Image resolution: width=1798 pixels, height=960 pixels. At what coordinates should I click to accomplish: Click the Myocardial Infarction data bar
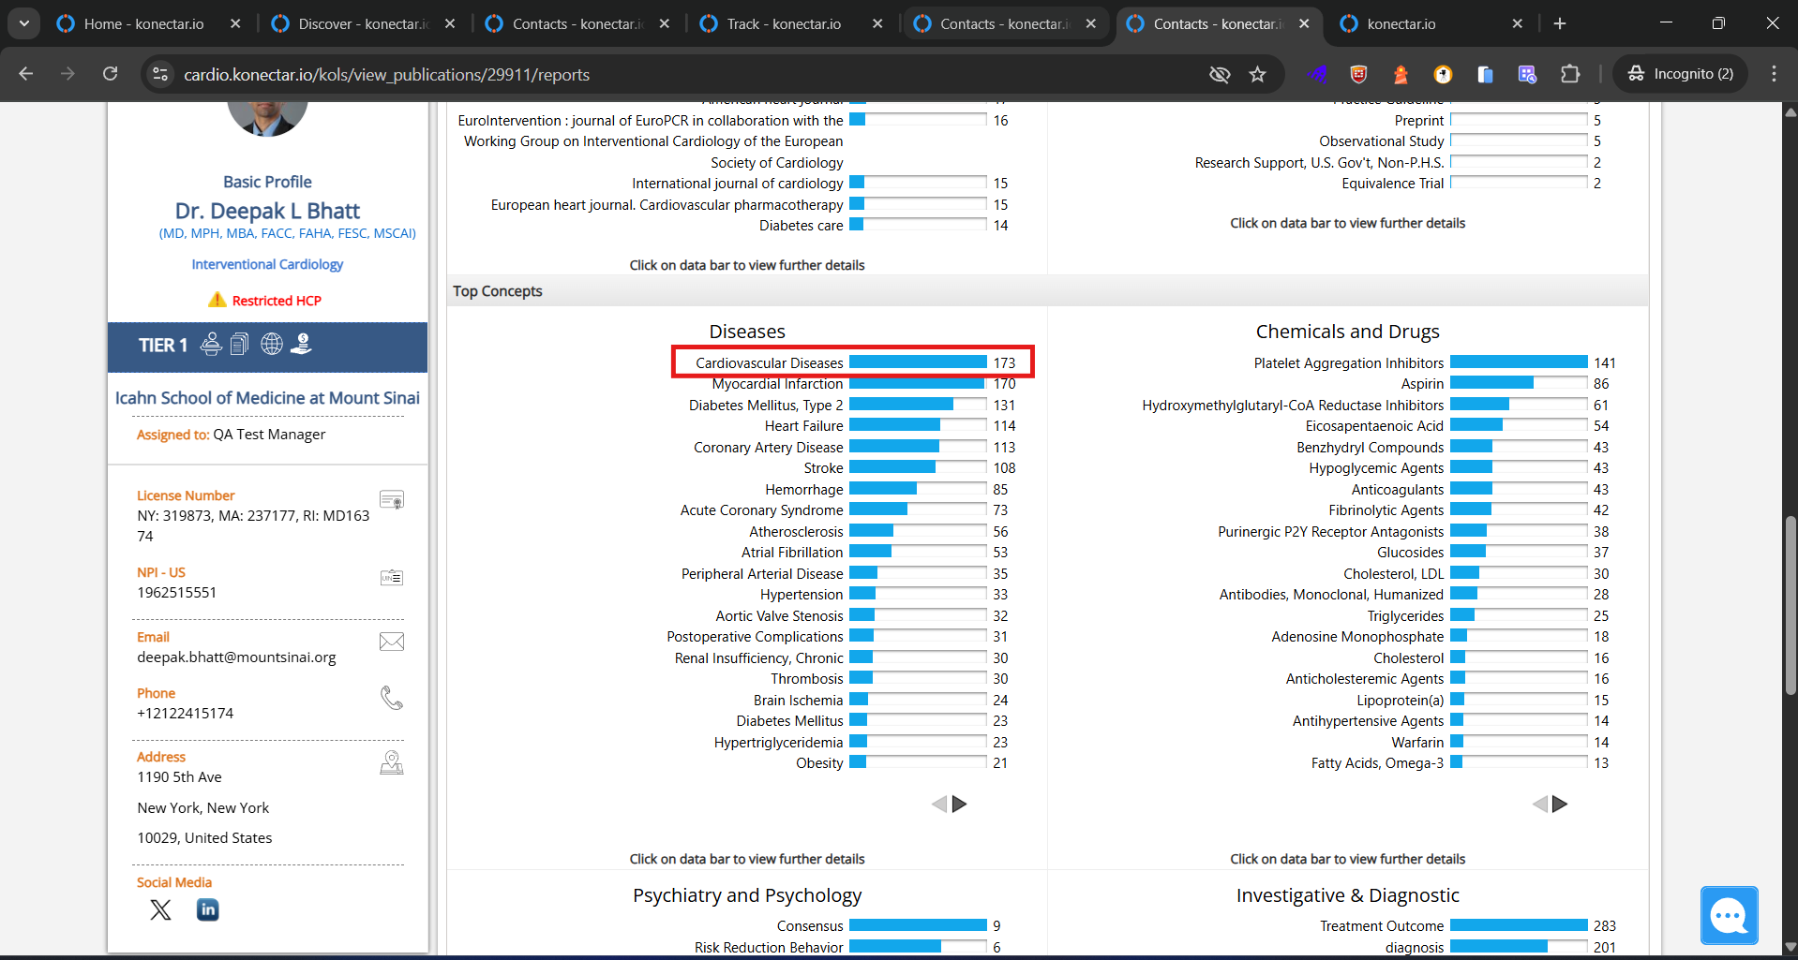point(918,384)
